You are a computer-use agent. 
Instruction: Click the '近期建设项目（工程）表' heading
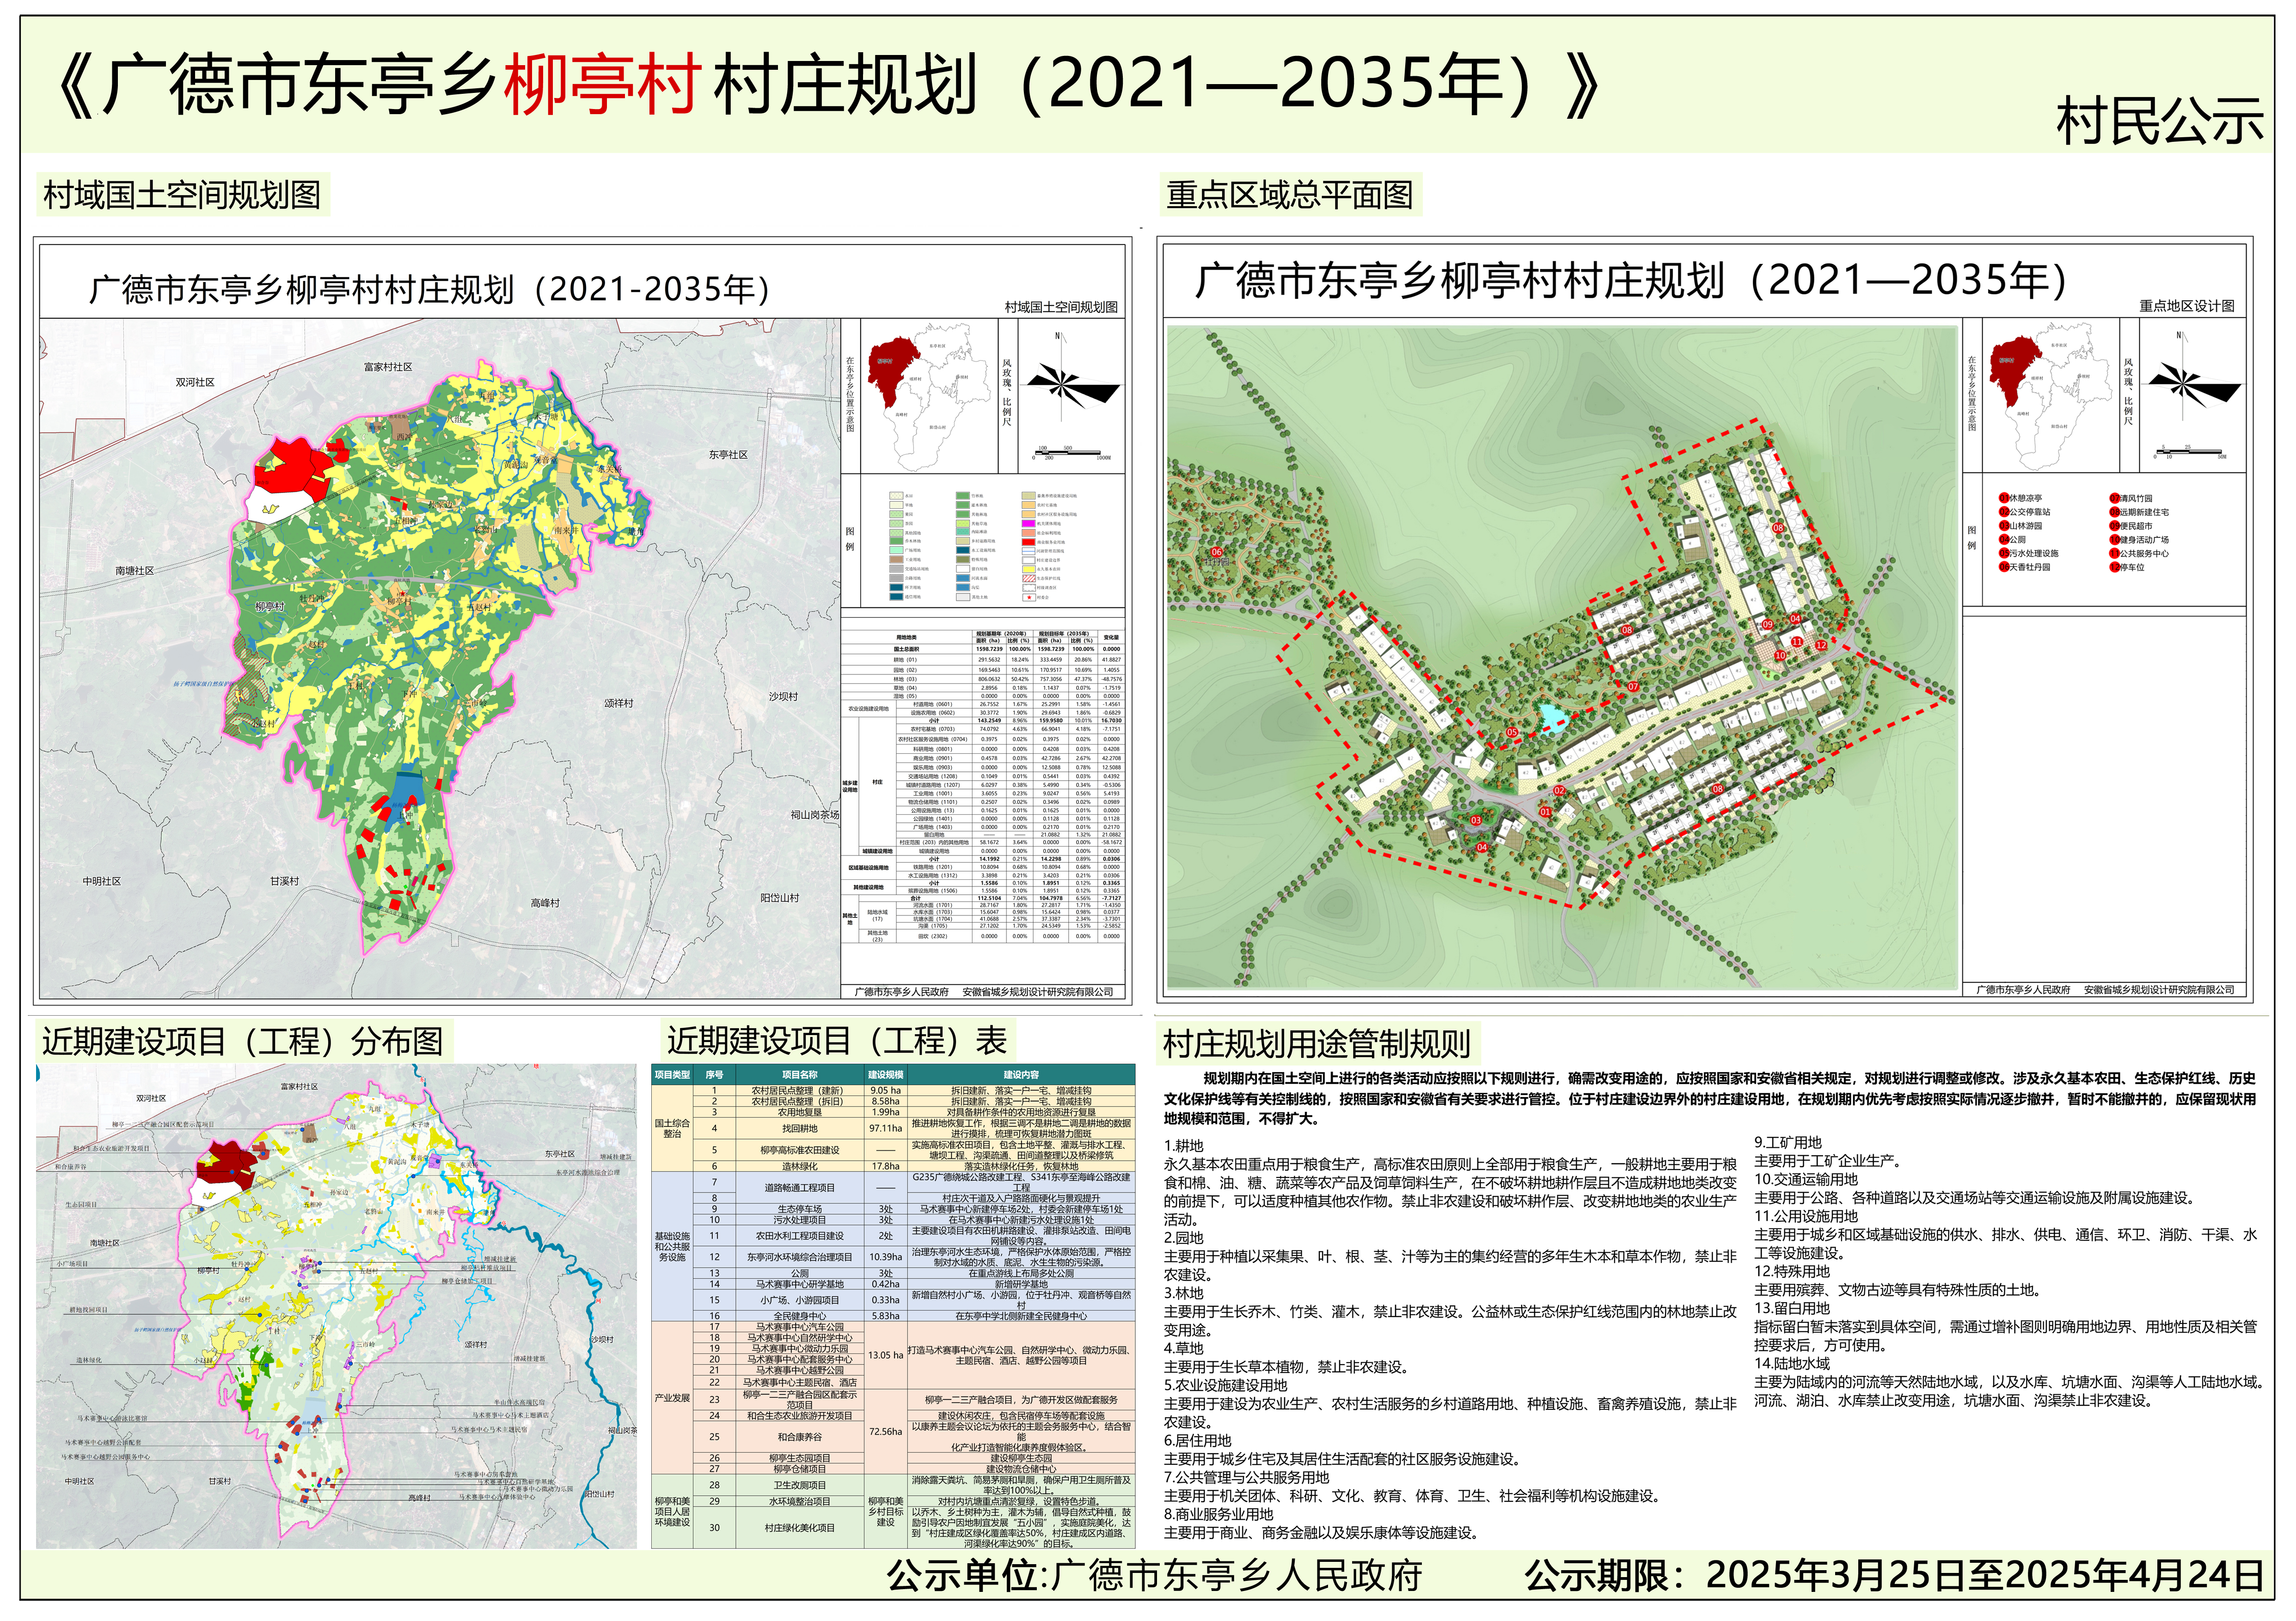tap(837, 1040)
